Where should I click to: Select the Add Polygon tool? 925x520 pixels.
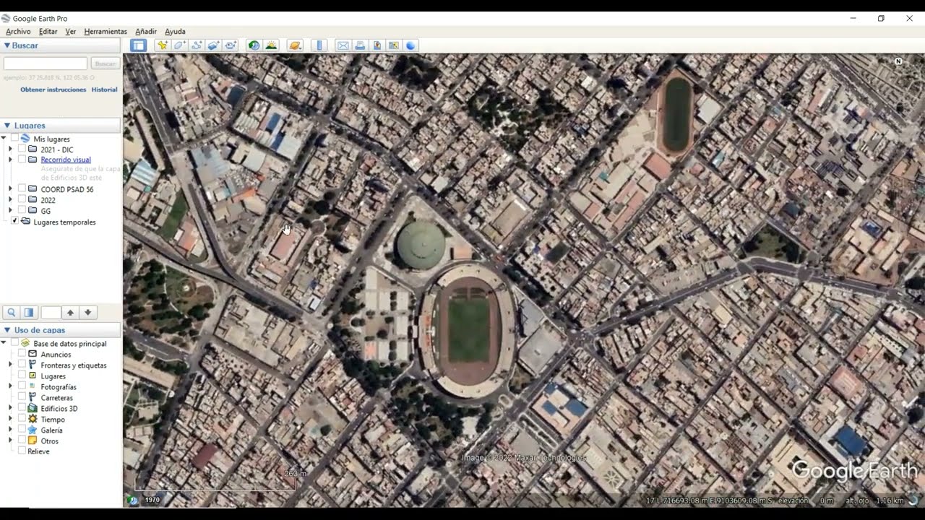click(x=179, y=45)
